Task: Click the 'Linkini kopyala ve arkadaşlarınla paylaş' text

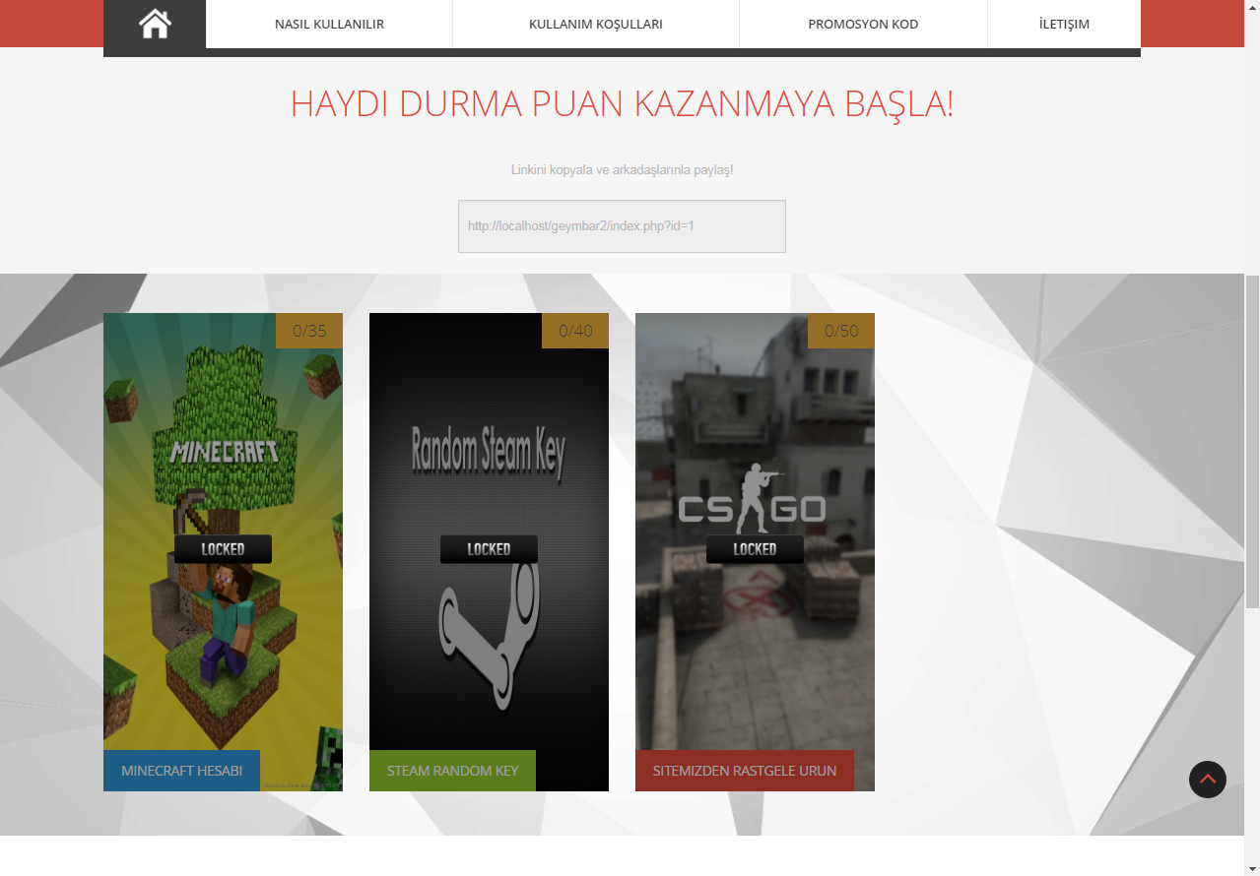Action: (622, 170)
